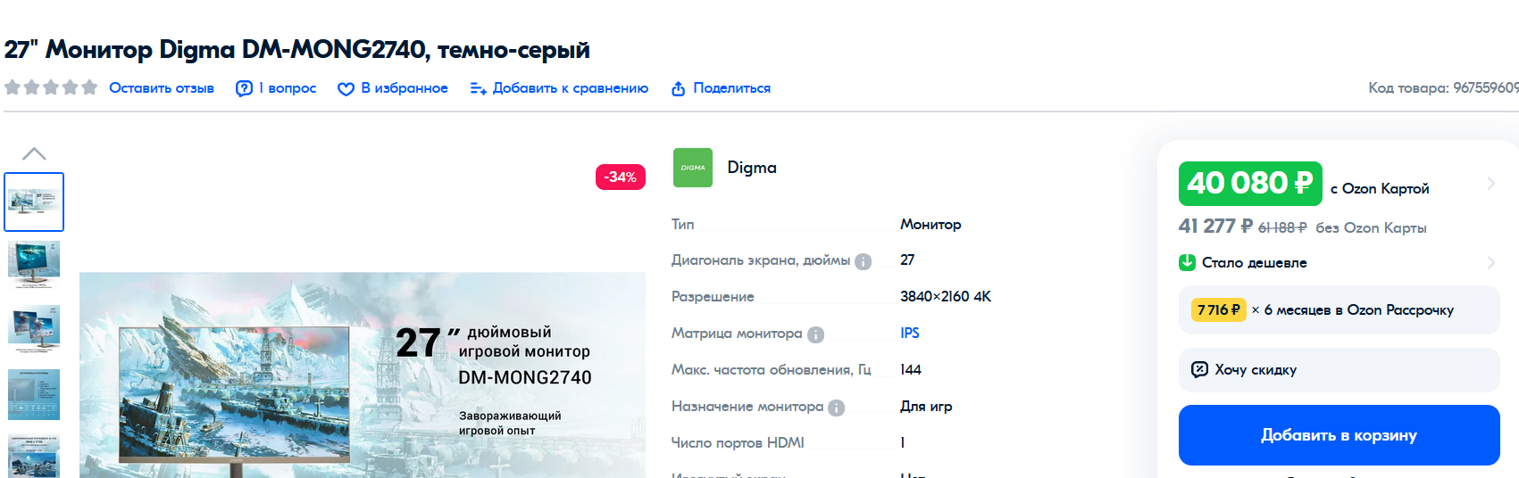Click Код товара number text
The image size is (1519, 478).
pos(1443,87)
